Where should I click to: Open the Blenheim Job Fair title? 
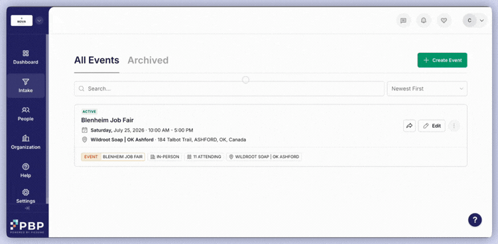pyautogui.click(x=107, y=120)
